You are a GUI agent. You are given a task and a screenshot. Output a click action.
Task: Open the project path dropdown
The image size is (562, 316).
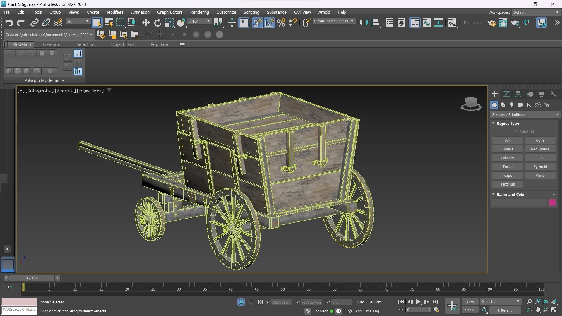tap(91, 35)
